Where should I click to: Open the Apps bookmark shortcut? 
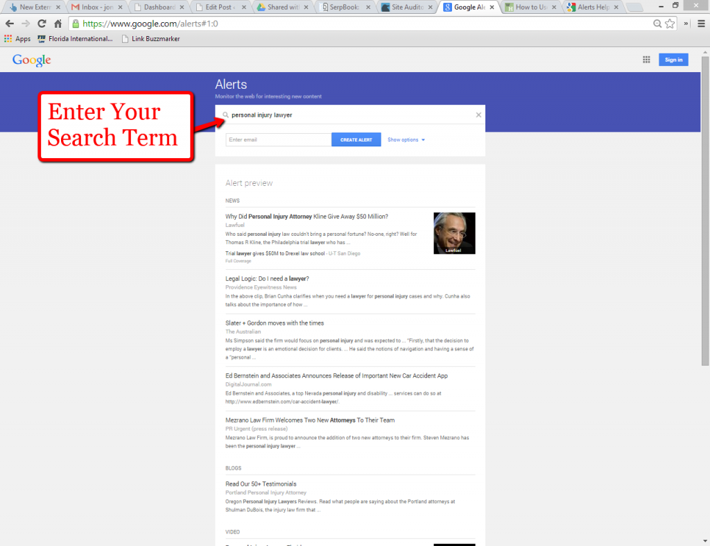point(17,39)
